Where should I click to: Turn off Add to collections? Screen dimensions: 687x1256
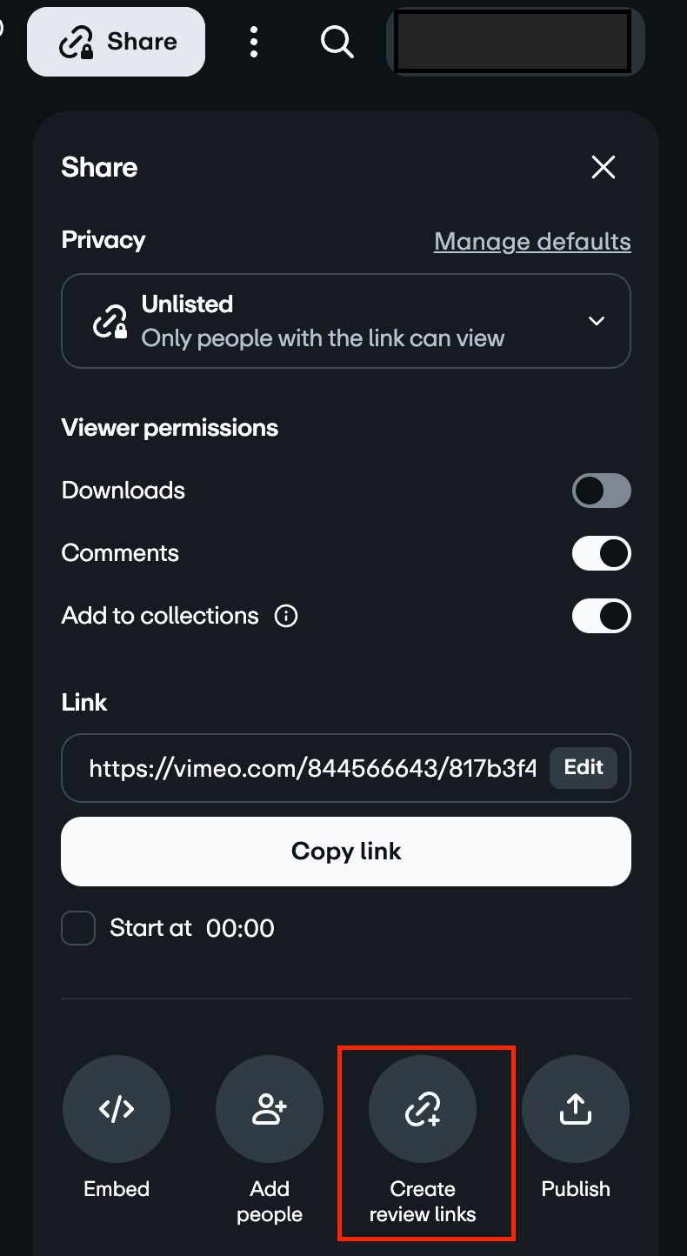tap(602, 616)
